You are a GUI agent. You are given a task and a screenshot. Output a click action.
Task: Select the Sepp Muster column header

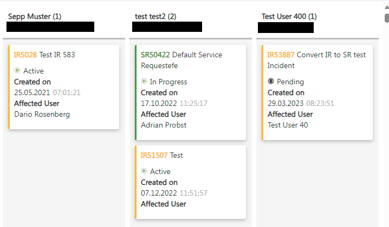point(34,17)
